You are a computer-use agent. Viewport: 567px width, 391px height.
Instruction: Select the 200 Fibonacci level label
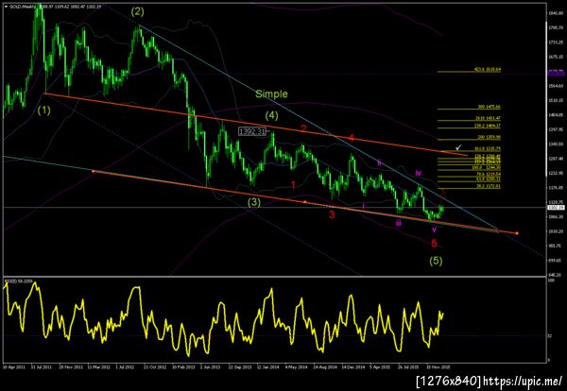click(x=490, y=137)
